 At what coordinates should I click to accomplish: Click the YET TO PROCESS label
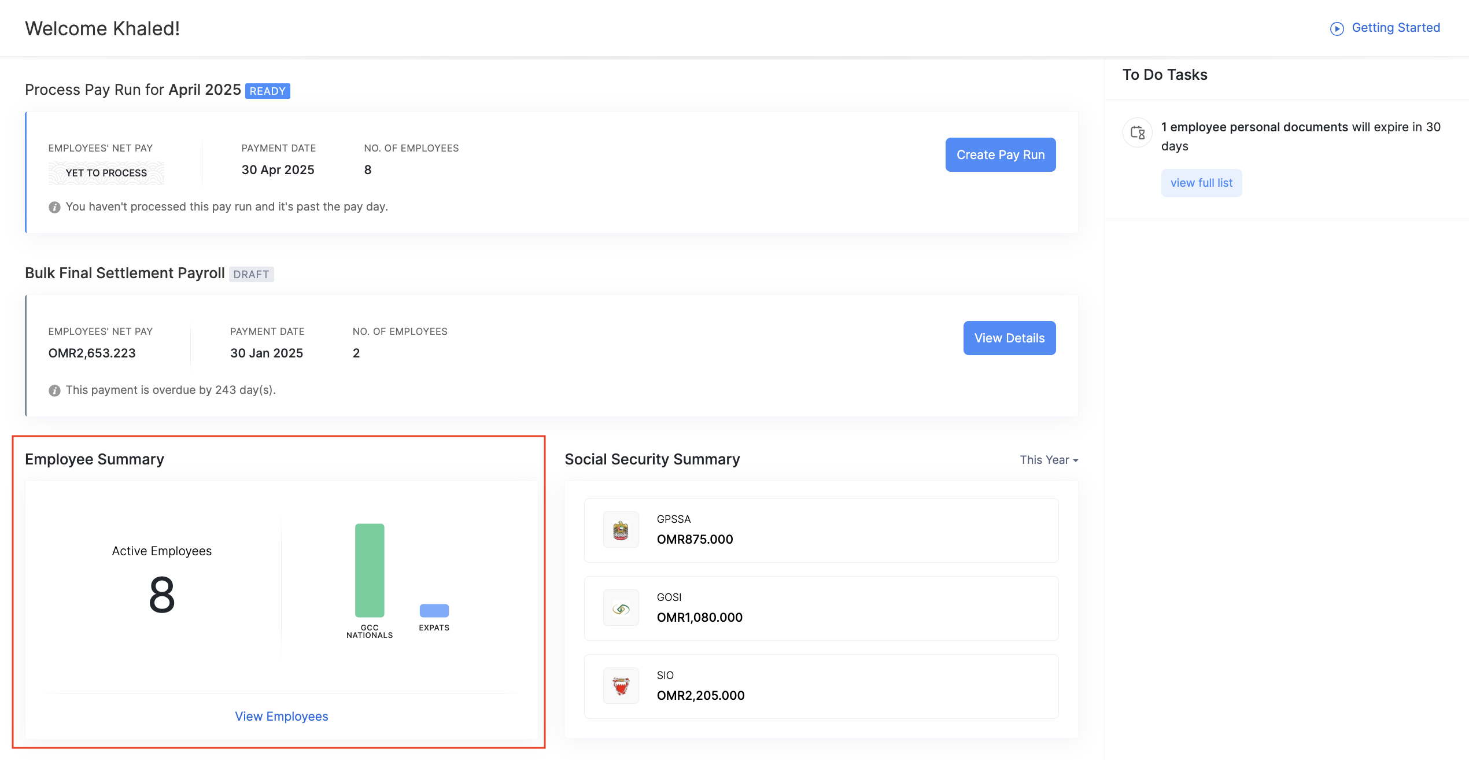pyautogui.click(x=106, y=173)
